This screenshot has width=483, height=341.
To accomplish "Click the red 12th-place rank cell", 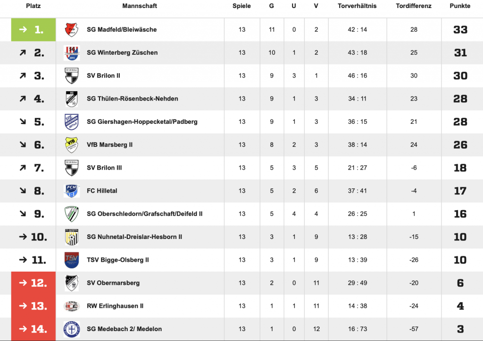I will pyautogui.click(x=33, y=283).
